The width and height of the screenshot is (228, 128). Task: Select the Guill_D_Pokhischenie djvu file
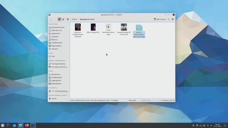point(139,31)
